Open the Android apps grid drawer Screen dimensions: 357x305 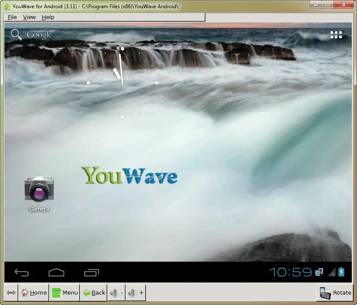(x=336, y=35)
